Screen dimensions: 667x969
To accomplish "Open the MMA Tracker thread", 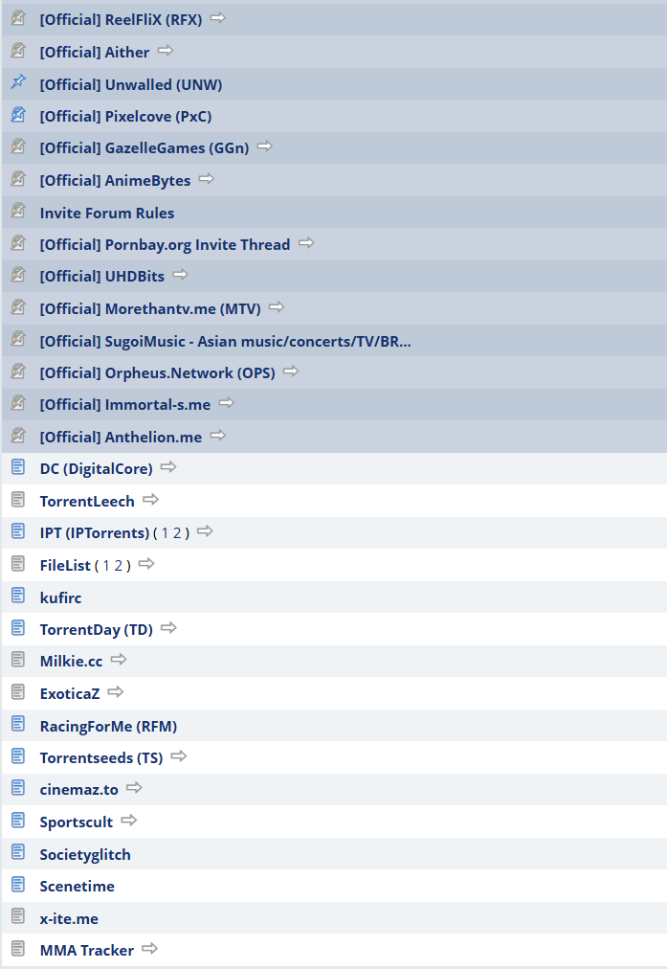I will (87, 951).
